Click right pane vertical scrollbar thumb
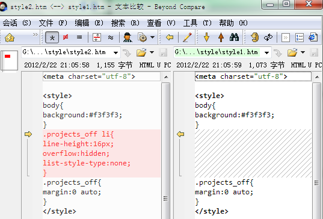The height and width of the screenshot is (219, 323). (x=316, y=151)
